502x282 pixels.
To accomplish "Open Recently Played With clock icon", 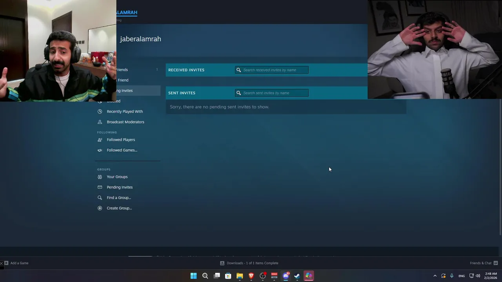I will click(x=100, y=112).
